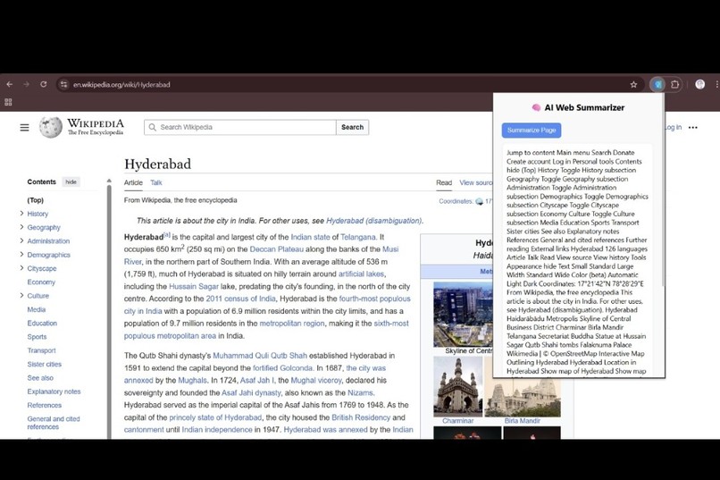Jump to Transport in Contents
Screen dimensions: 720x480
coord(41,350)
